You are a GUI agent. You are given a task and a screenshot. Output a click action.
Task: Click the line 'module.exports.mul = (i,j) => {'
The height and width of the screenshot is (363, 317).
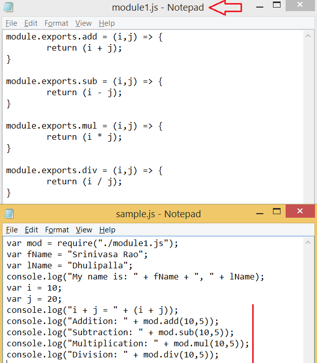pos(84,126)
